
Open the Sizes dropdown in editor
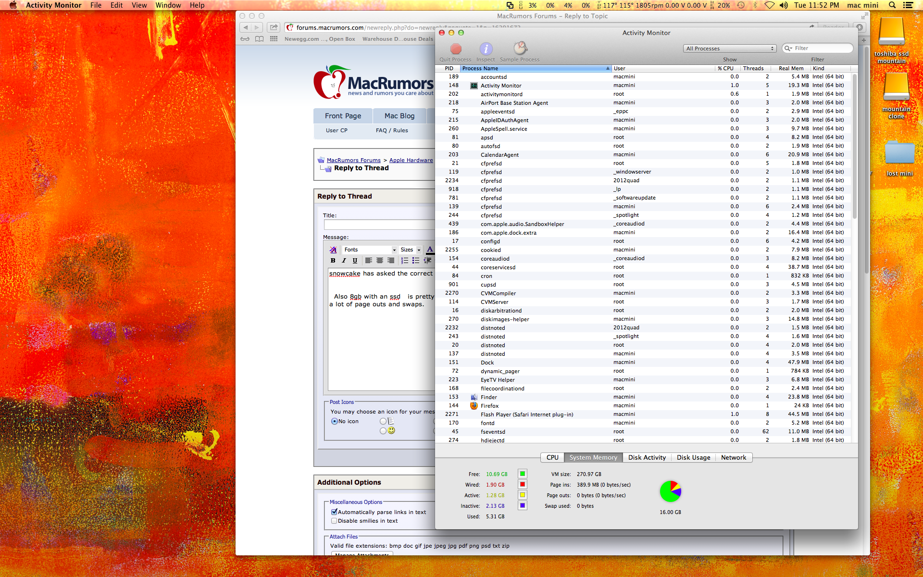click(x=411, y=250)
